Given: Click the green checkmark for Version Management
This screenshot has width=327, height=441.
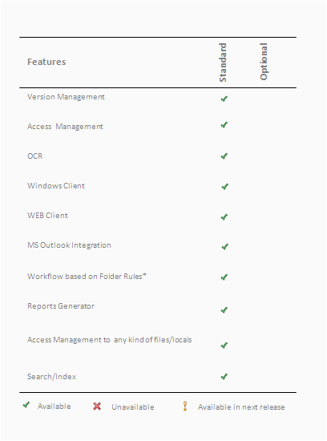Looking at the screenshot, I should click(224, 99).
